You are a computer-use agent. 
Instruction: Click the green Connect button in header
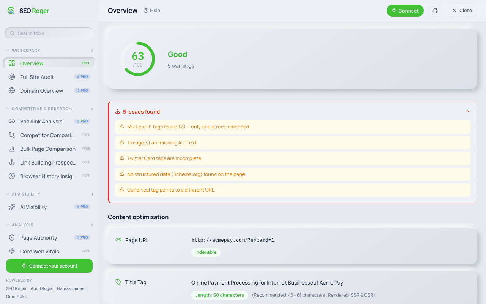[405, 11]
